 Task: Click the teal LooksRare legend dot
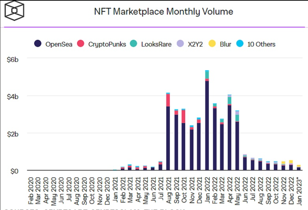(134, 44)
